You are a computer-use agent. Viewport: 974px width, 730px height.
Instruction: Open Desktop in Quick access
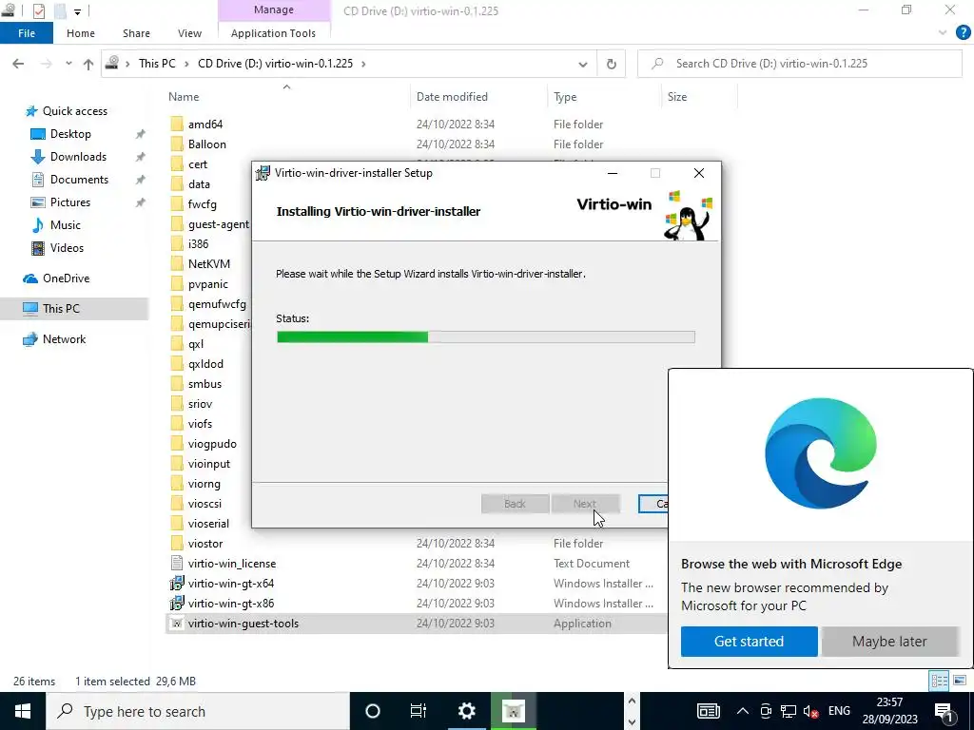pyautogui.click(x=70, y=133)
